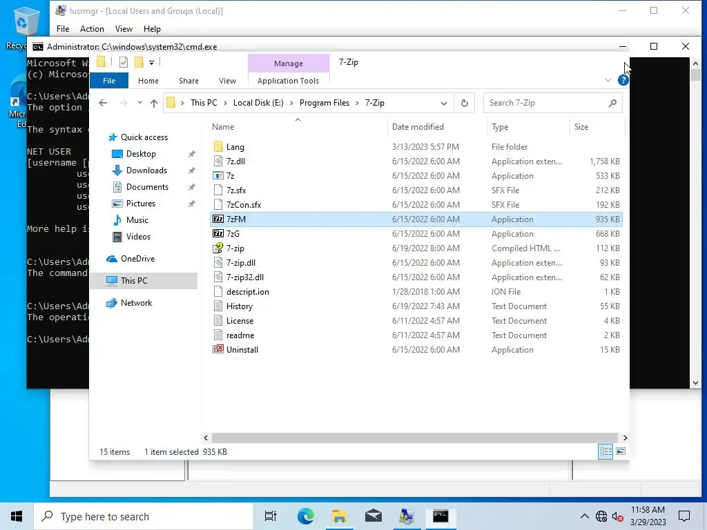Click the blue Help question mark icon
The width and height of the screenshot is (707, 530).
[x=623, y=80]
